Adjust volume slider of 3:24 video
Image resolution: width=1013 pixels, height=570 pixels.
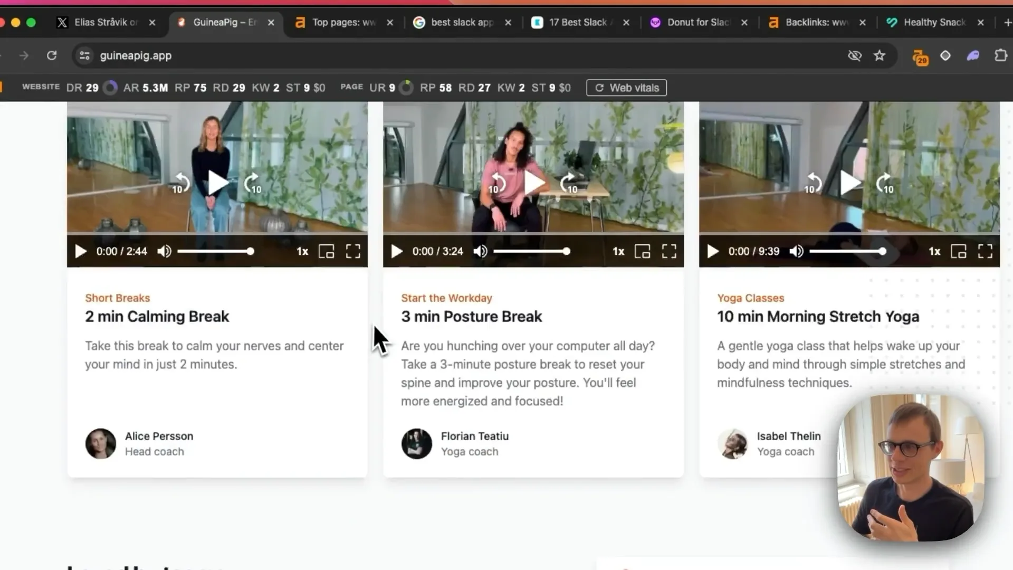(532, 251)
